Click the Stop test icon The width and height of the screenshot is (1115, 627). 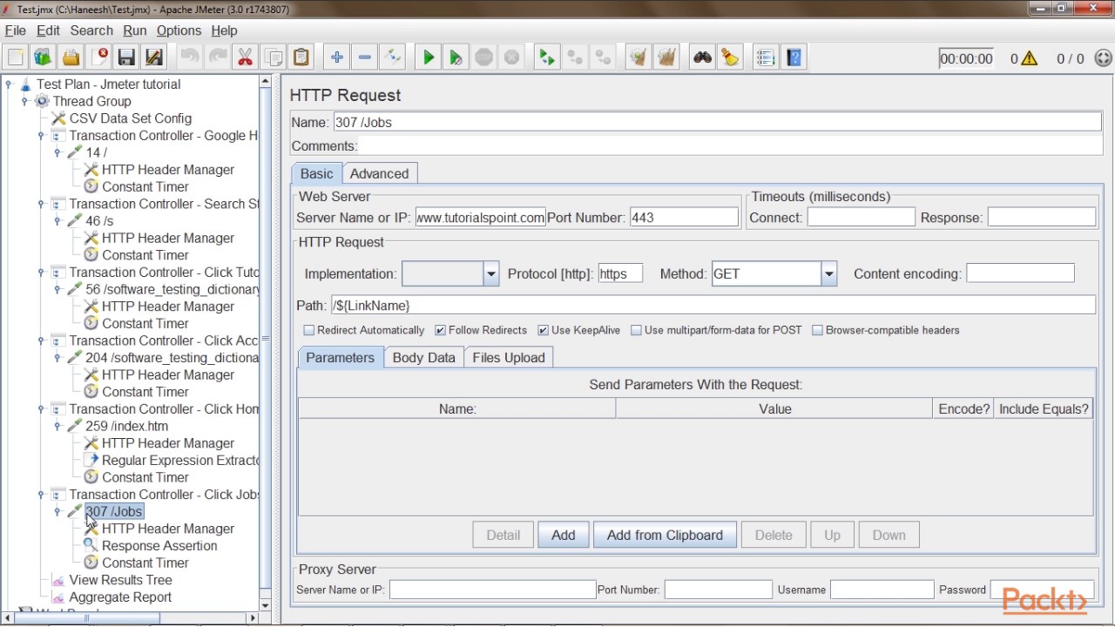tap(483, 57)
